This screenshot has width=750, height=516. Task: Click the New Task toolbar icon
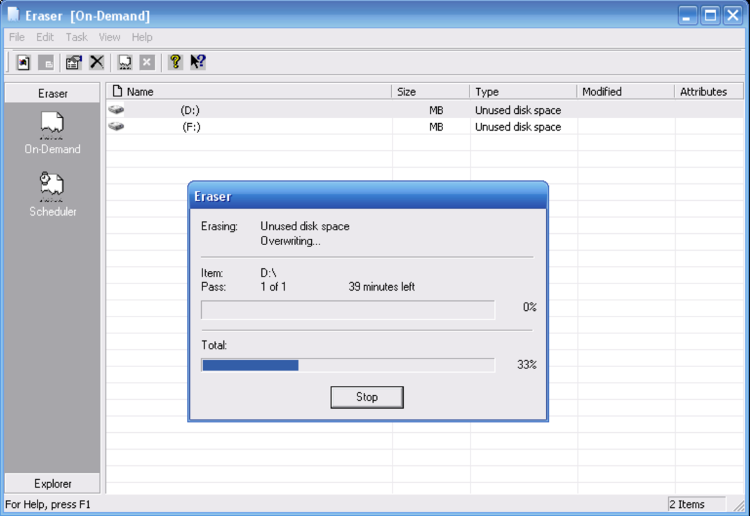coord(23,63)
